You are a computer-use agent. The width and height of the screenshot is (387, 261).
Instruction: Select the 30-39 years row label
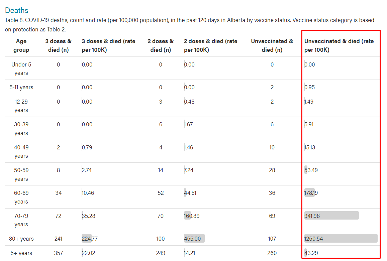click(x=21, y=129)
